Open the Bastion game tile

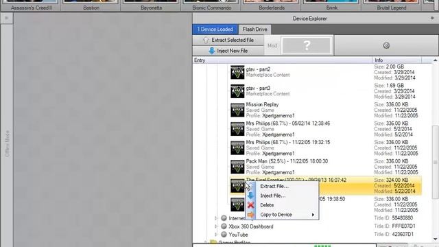click(91, 5)
